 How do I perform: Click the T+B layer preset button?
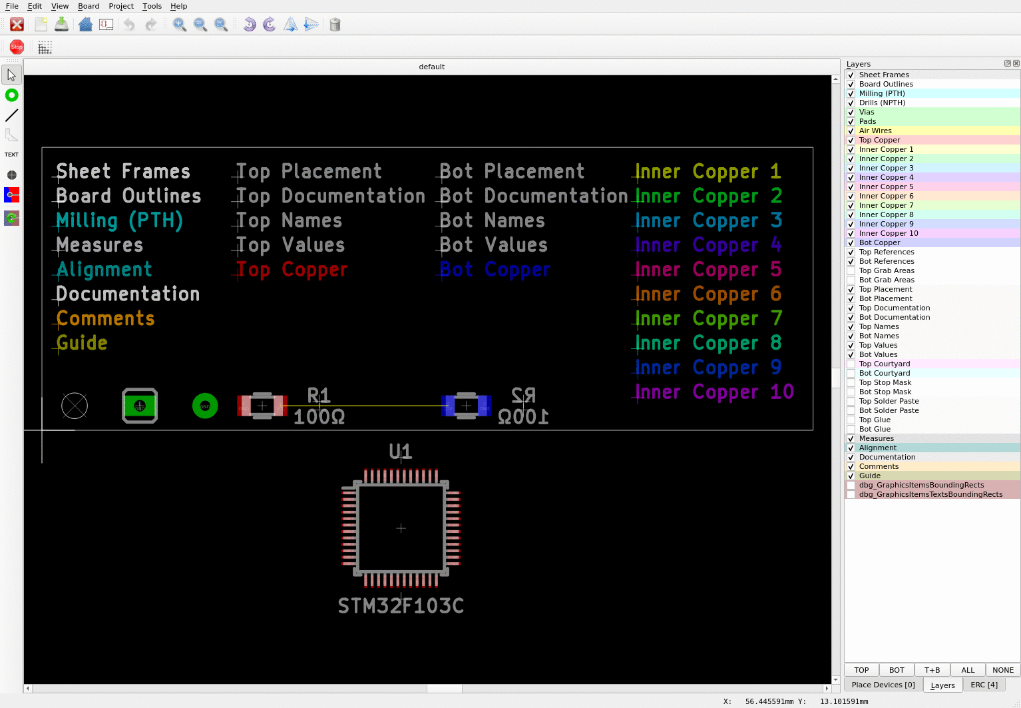click(x=932, y=669)
